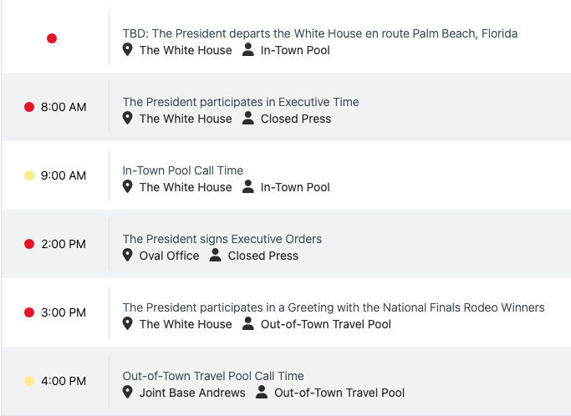Click the In-Town Pool Call Time title
Screen dimensions: 571x416
tap(182, 170)
